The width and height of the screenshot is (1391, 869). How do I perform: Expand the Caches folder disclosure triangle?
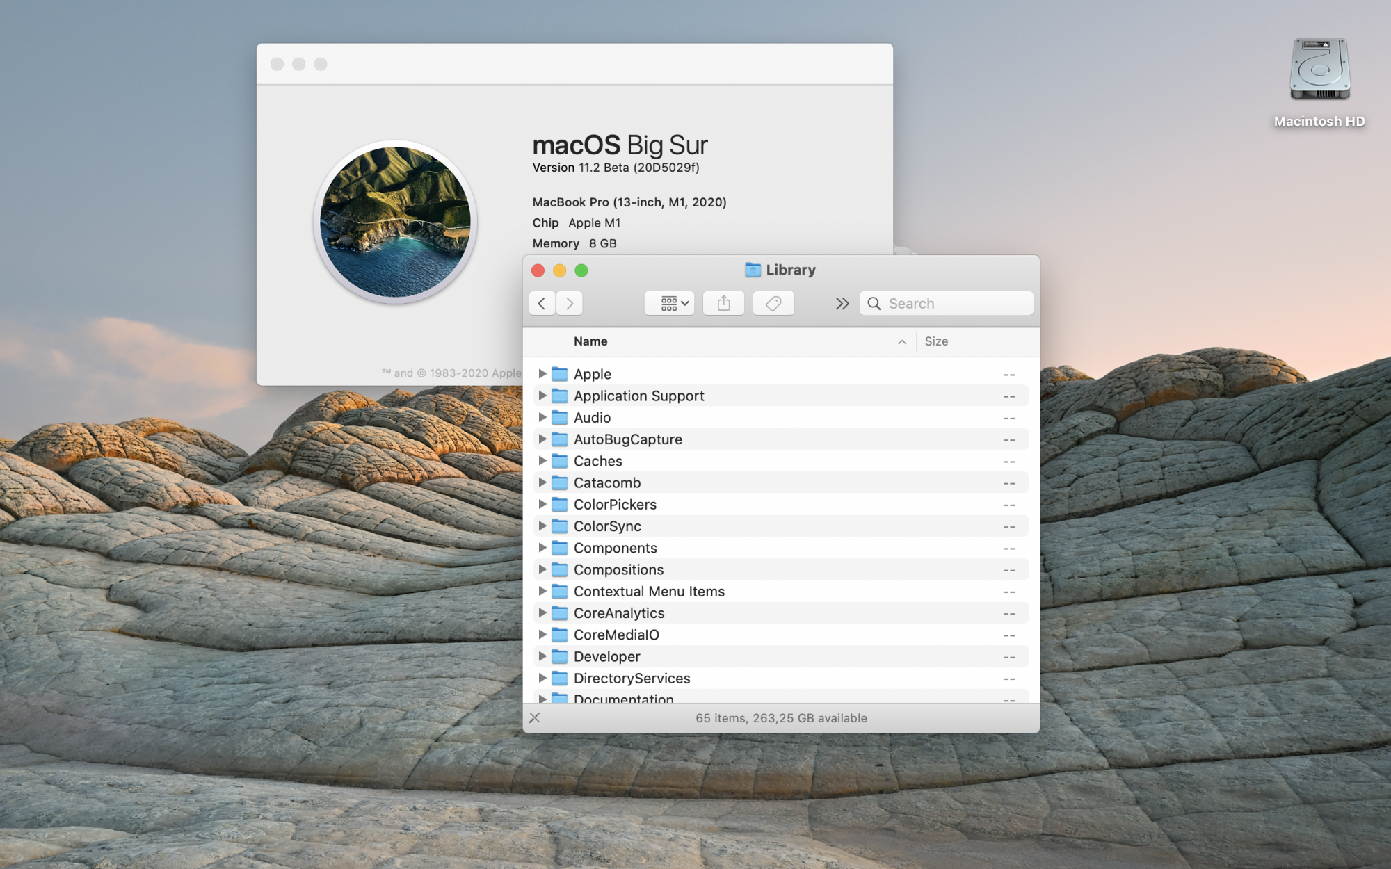tap(542, 461)
